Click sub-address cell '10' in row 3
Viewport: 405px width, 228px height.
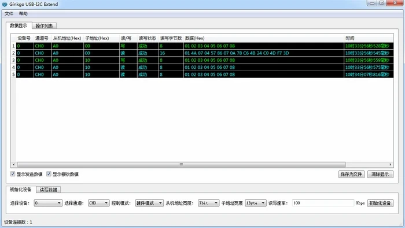tap(101, 60)
